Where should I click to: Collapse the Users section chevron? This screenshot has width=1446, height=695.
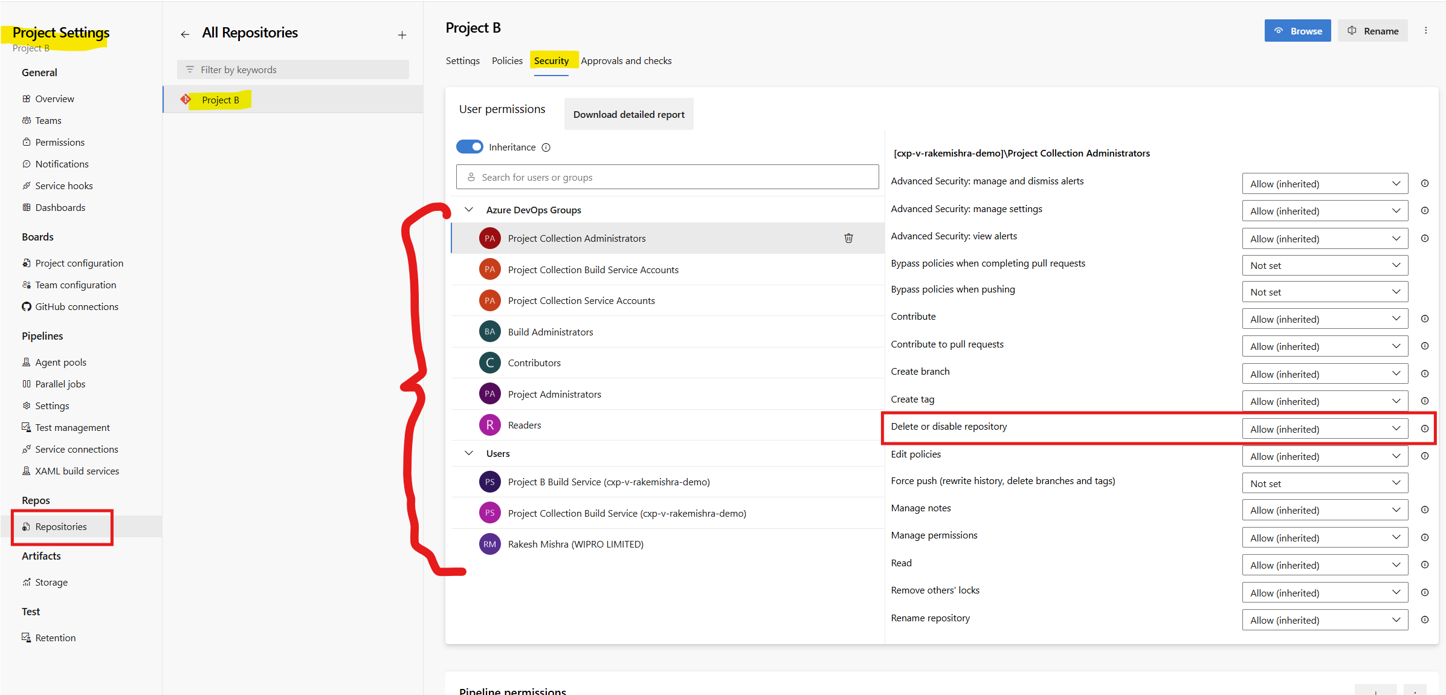(469, 453)
